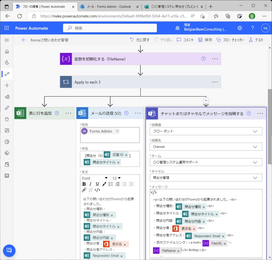
Task: Insert a step with the plus connector
Action: coord(206,100)
